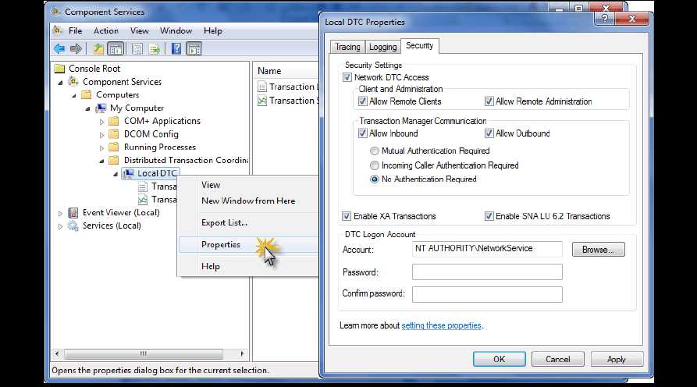Click the COM+ Applications folder icon
697x387 pixels.
tap(114, 121)
